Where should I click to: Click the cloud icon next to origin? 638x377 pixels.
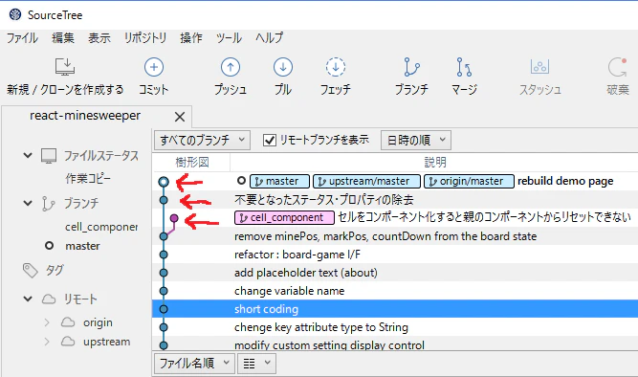click(68, 322)
